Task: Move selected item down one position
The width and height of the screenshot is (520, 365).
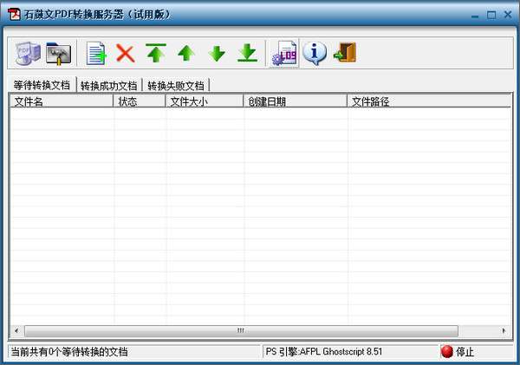Action: coord(217,54)
